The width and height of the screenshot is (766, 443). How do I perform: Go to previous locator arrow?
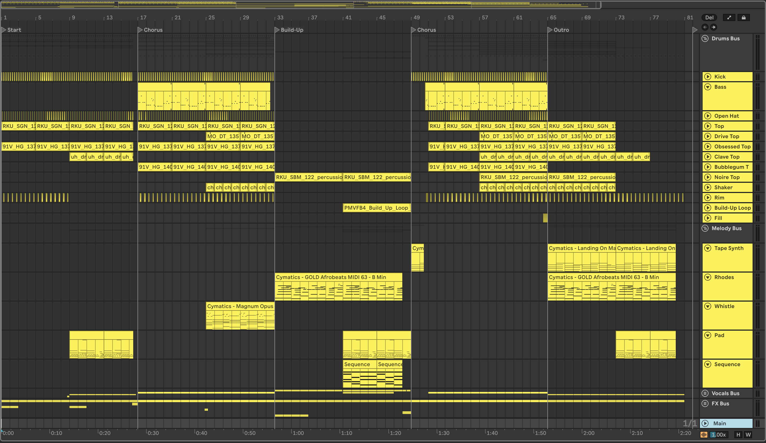(x=705, y=27)
